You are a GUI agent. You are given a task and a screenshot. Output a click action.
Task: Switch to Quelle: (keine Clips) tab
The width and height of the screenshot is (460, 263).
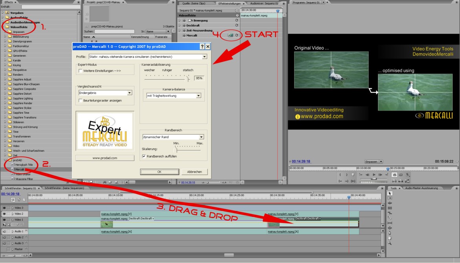193,4
